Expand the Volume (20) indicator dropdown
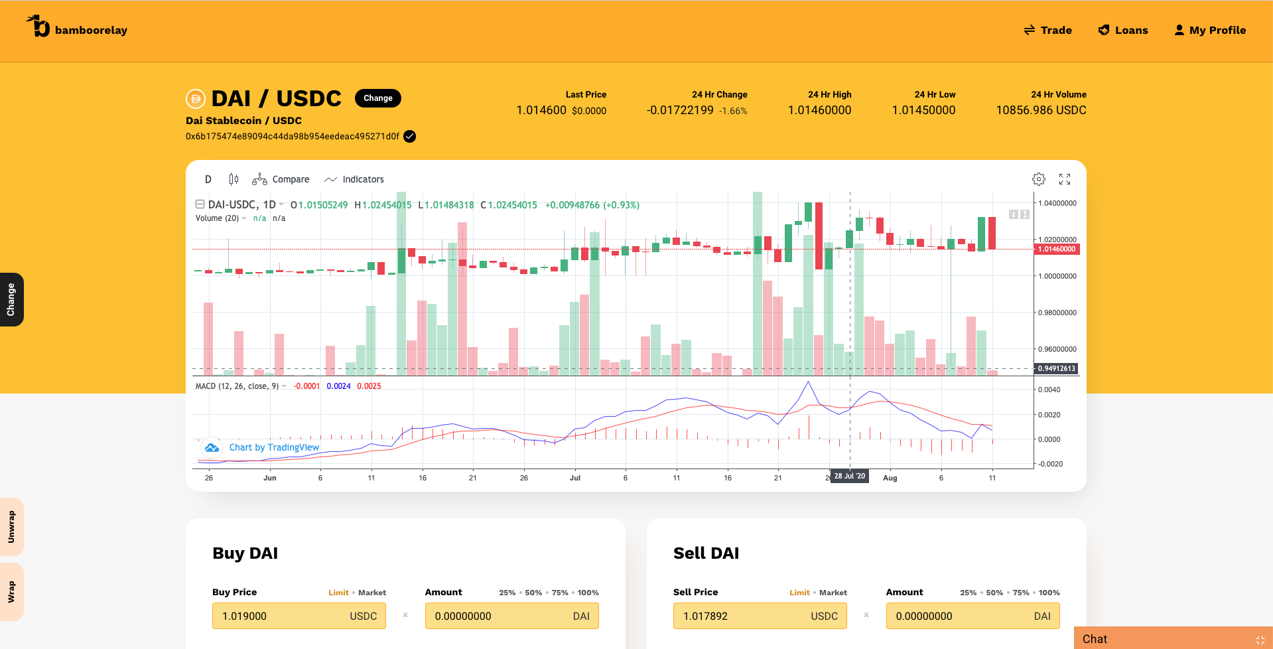The height and width of the screenshot is (649, 1273). pos(244,219)
